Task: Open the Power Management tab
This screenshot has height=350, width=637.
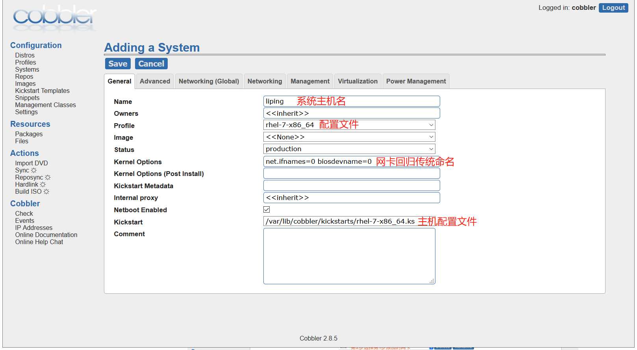Action: [416, 81]
